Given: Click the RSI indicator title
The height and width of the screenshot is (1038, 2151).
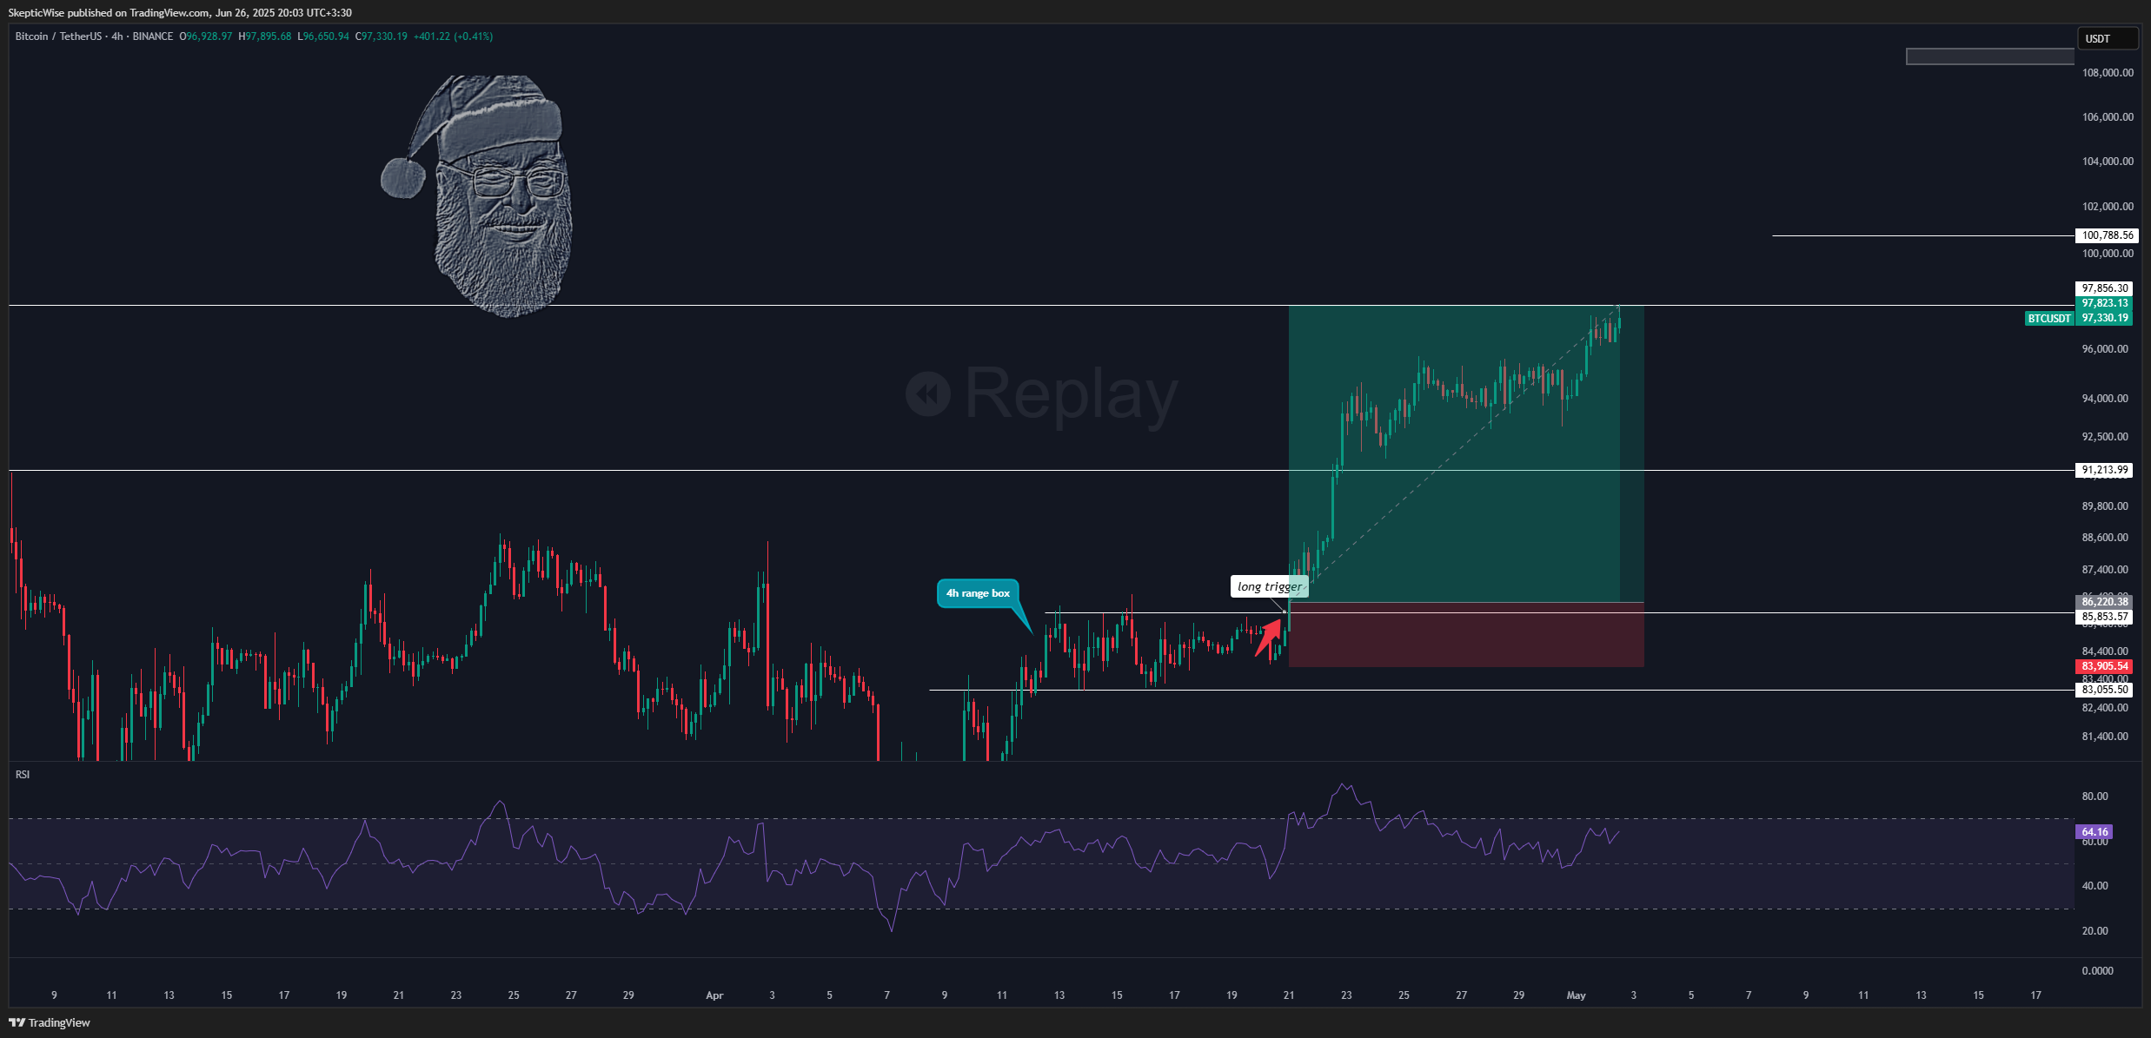Looking at the screenshot, I should 23,775.
